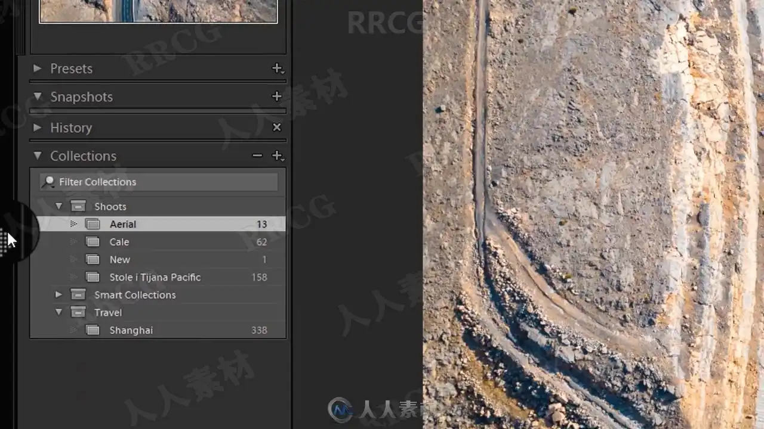764x429 pixels.
Task: Click the Stole i Tijana Pacific collection icon
Action: [x=92, y=277]
